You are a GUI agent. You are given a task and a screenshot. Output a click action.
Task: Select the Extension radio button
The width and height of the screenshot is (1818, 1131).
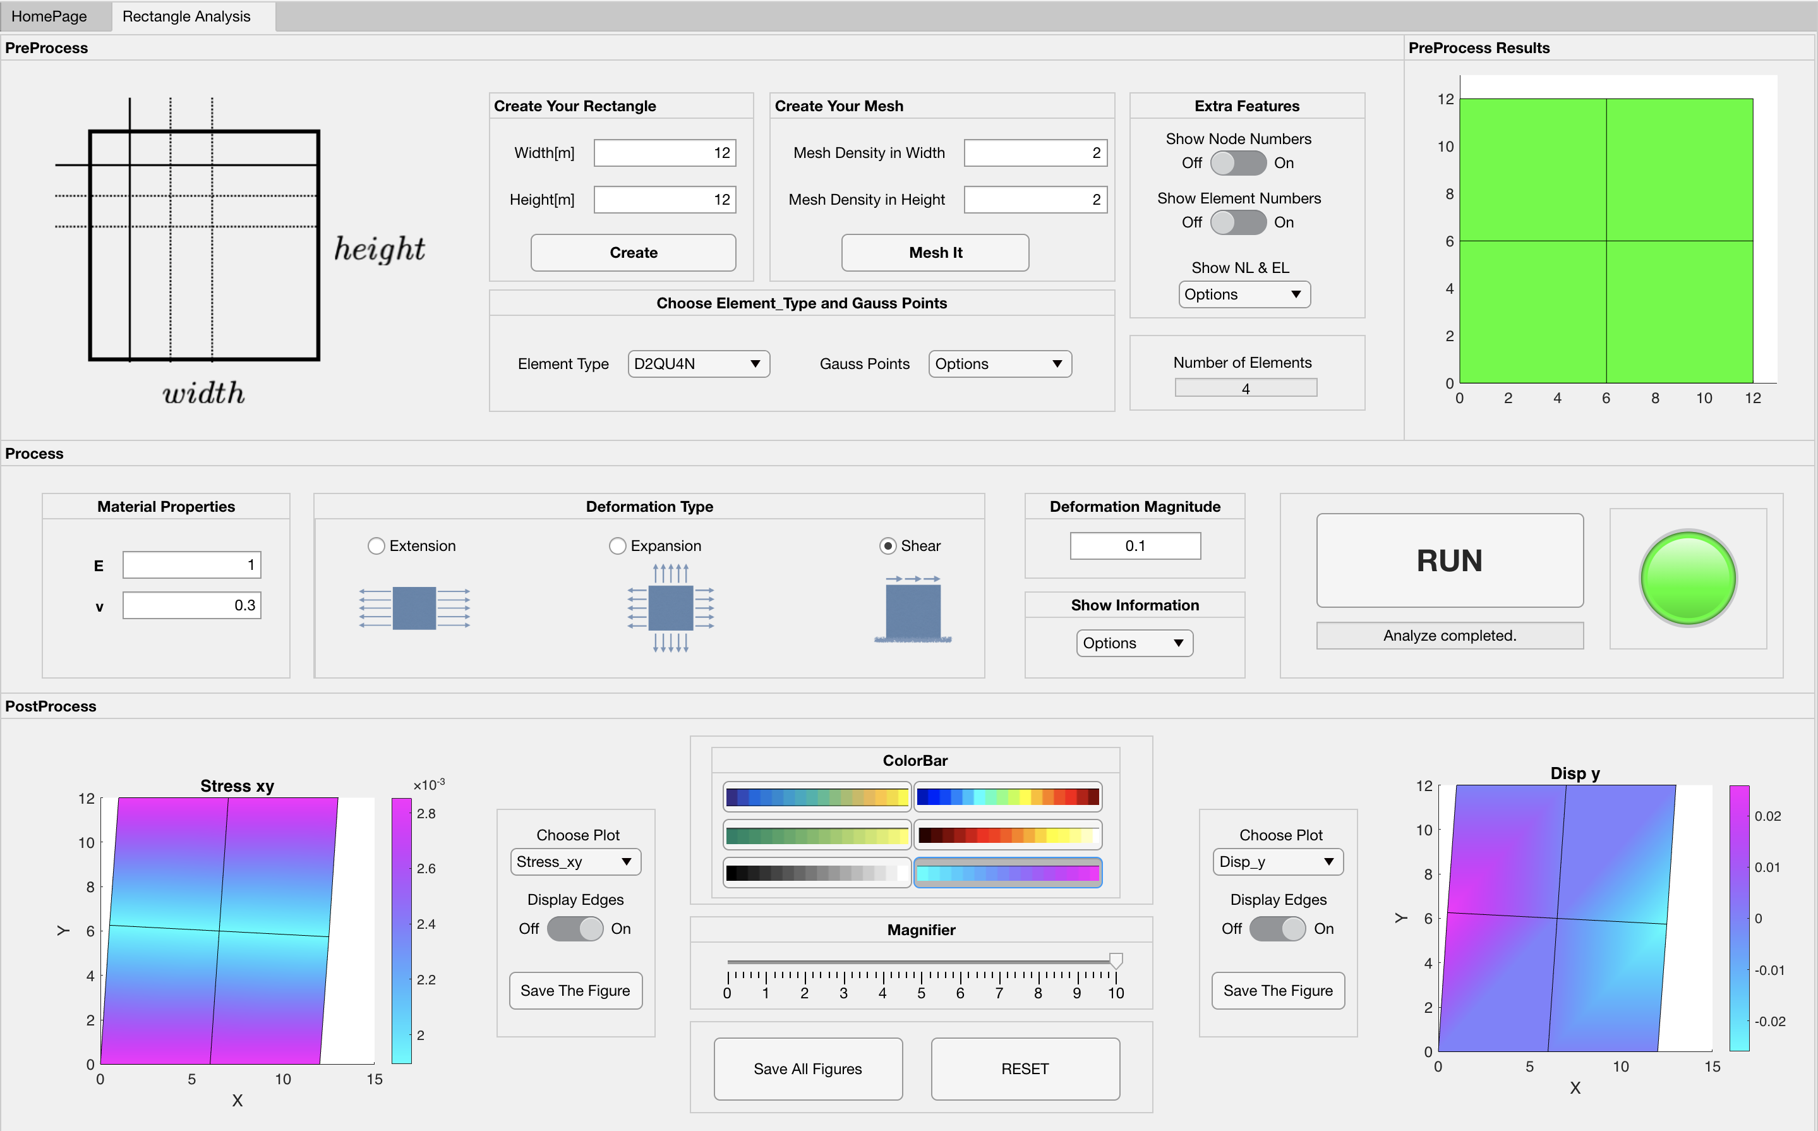click(376, 546)
